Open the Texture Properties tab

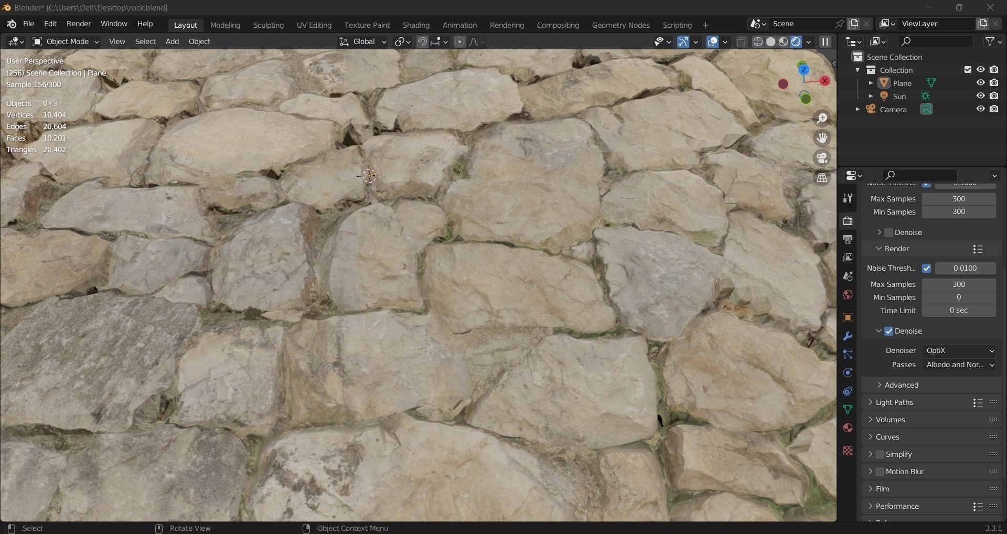tap(848, 451)
